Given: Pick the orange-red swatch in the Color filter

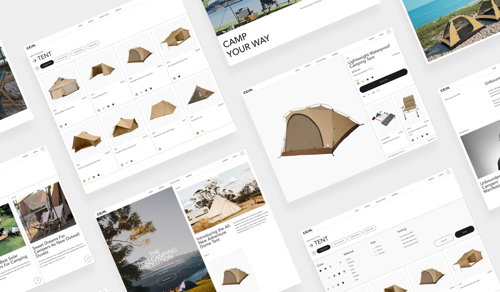Looking at the screenshot, I should tap(344, 272).
